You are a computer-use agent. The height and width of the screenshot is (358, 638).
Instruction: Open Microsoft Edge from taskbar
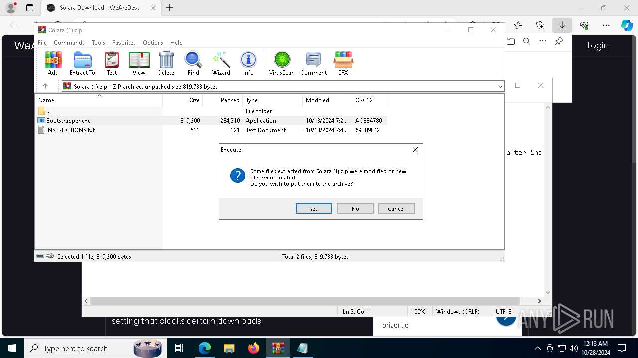coord(205,348)
